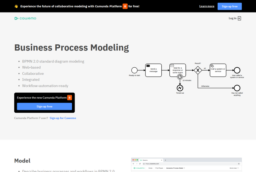Click the Workflow-automation-ready bullet text
Image resolution: width=256 pixels, height=172 pixels.
point(45,86)
